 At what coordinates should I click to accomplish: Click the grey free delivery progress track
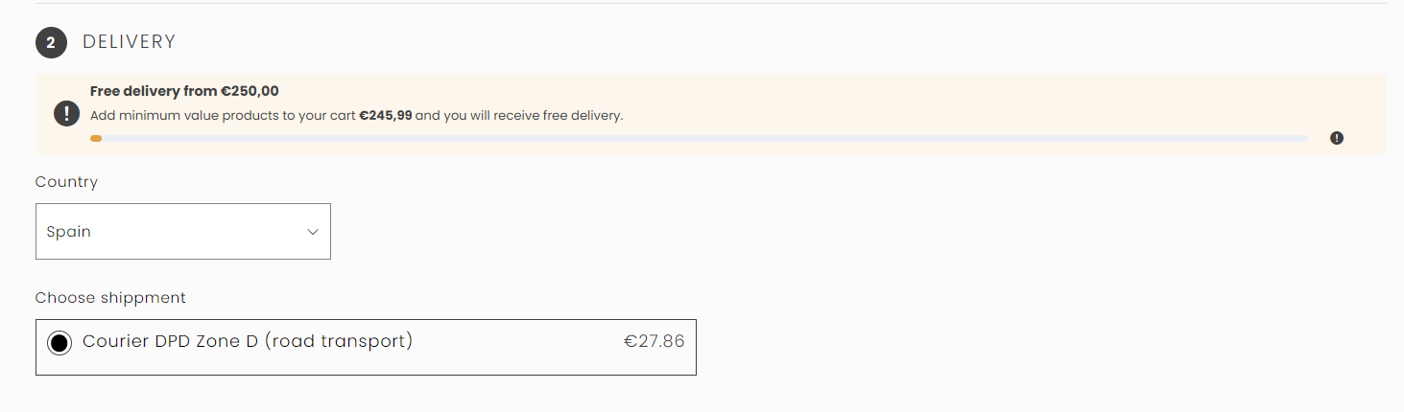tap(701, 139)
